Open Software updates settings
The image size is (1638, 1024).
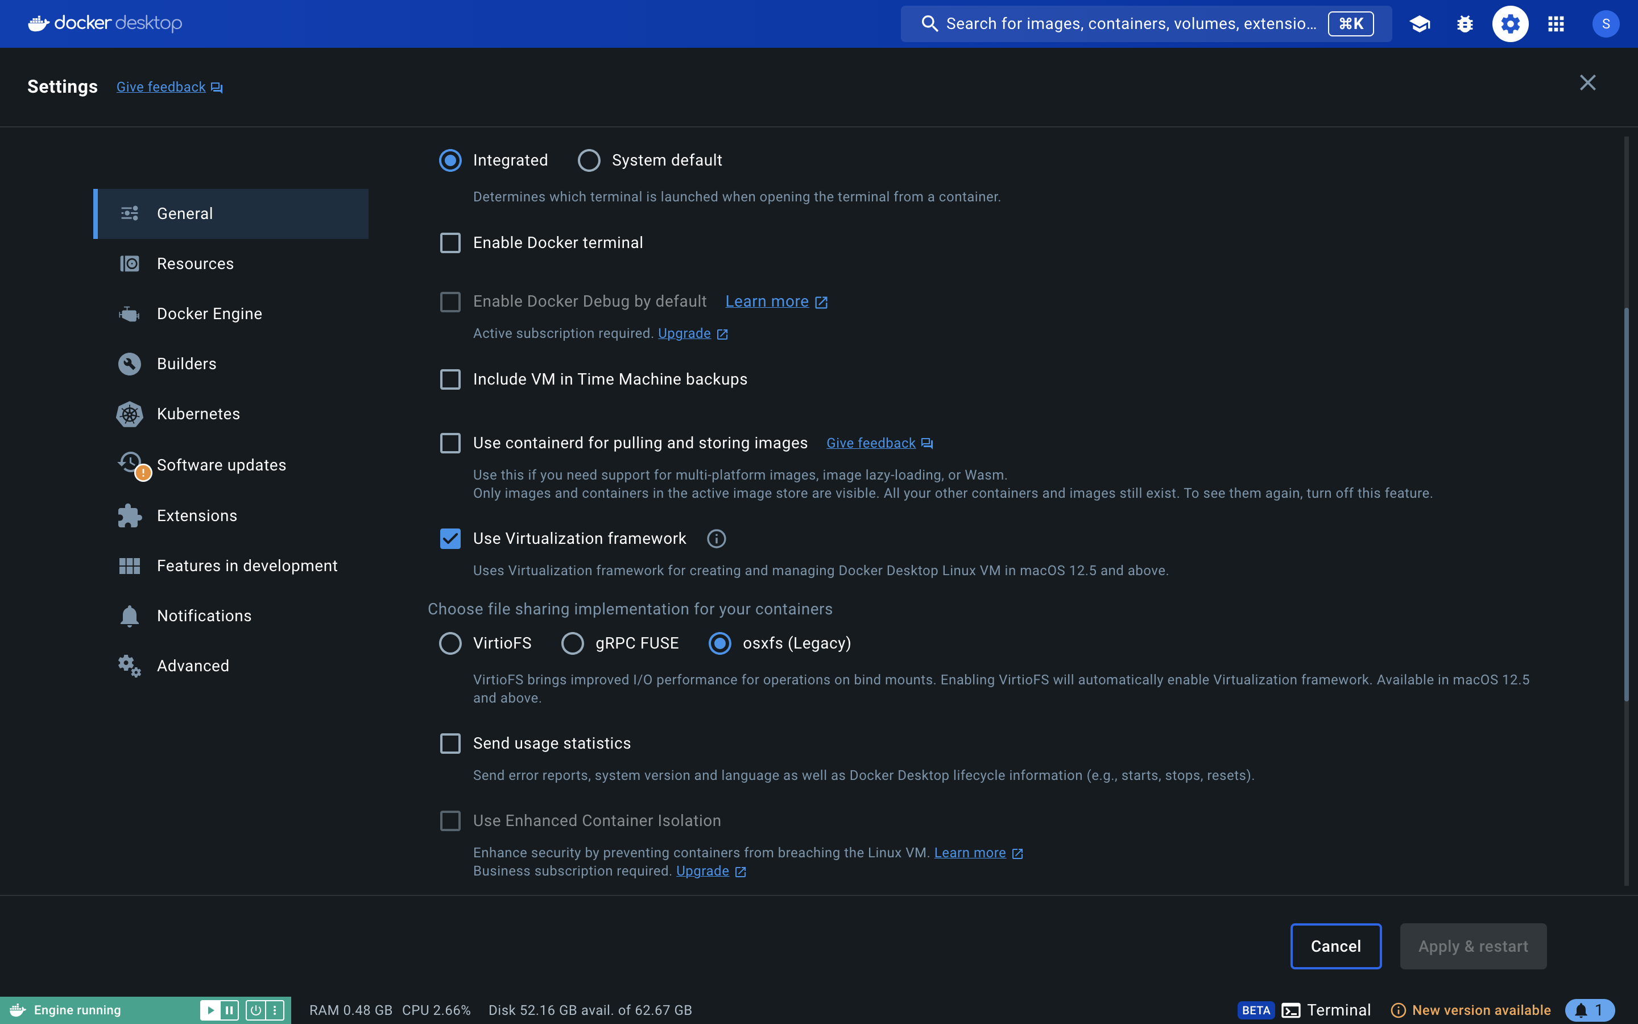pyautogui.click(x=231, y=465)
